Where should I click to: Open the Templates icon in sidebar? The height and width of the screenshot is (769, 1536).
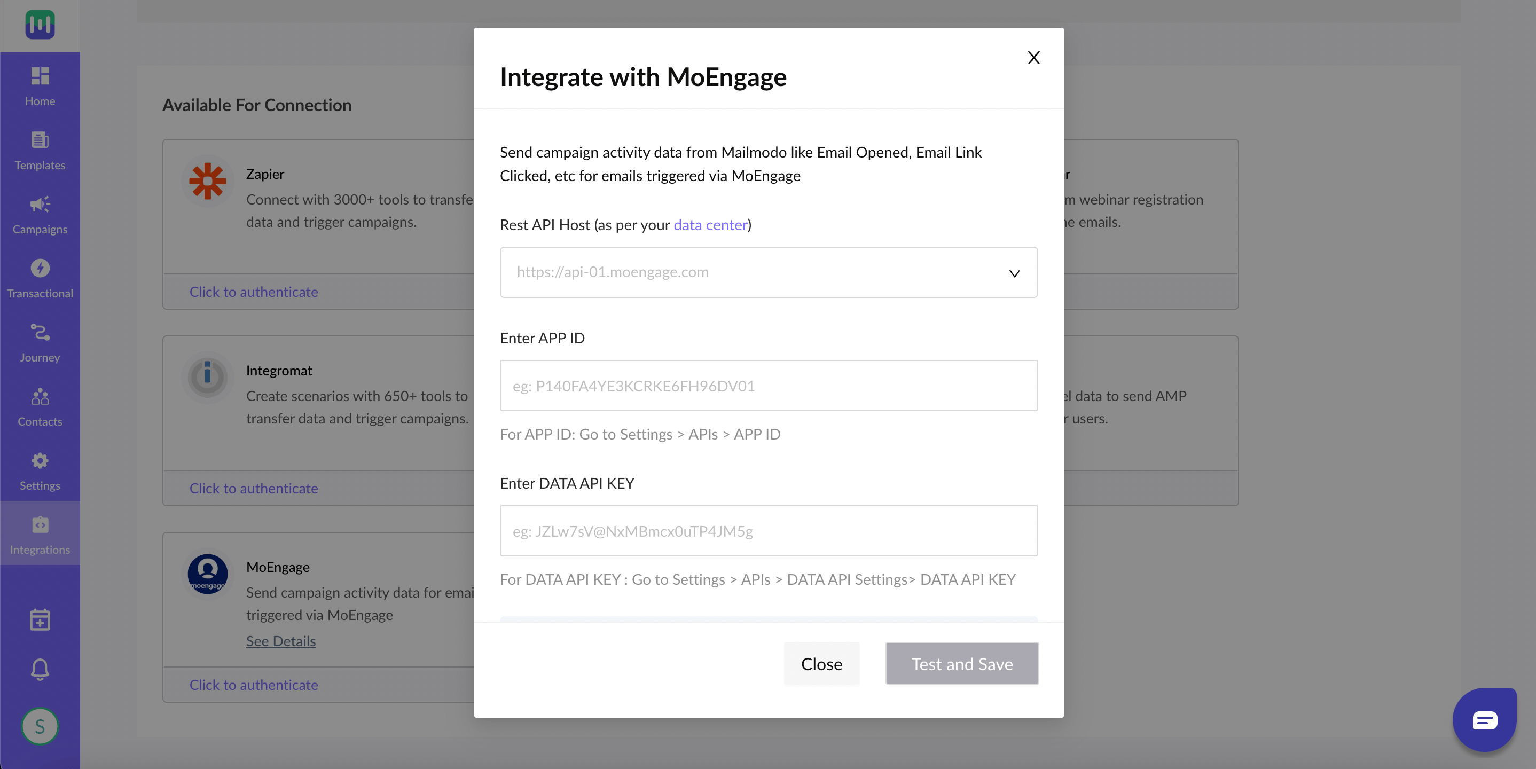pyautogui.click(x=40, y=140)
